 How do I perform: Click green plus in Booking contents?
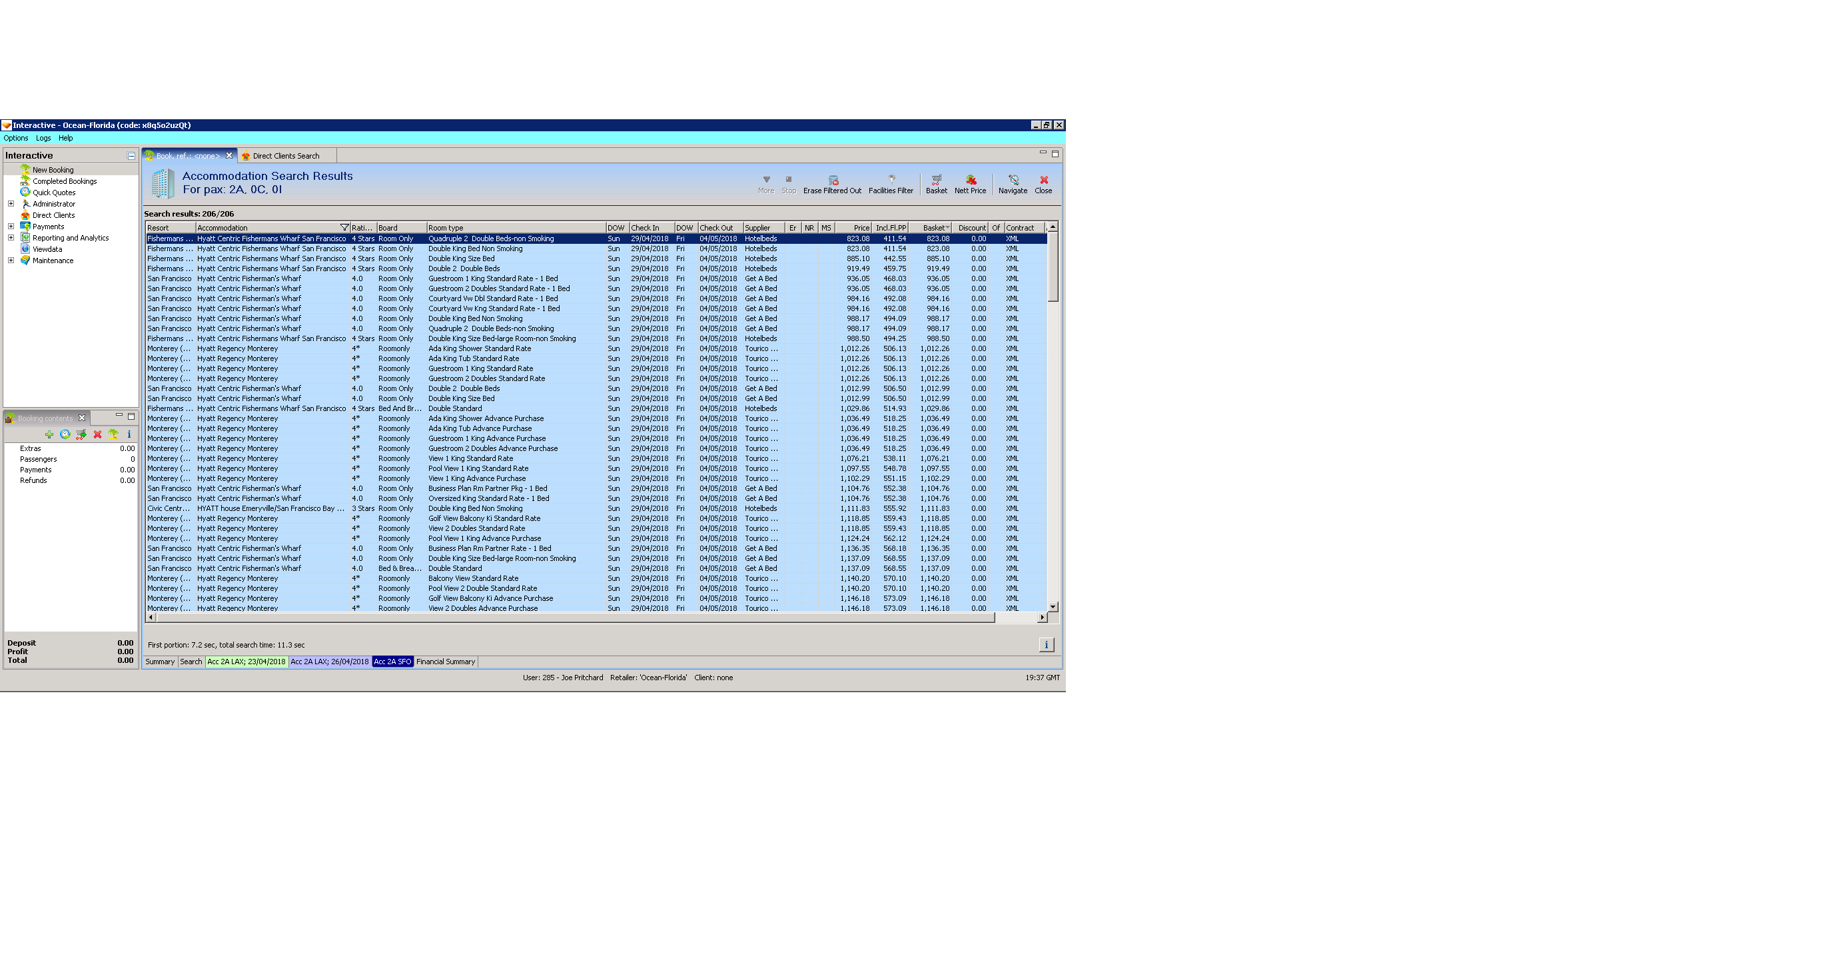49,434
